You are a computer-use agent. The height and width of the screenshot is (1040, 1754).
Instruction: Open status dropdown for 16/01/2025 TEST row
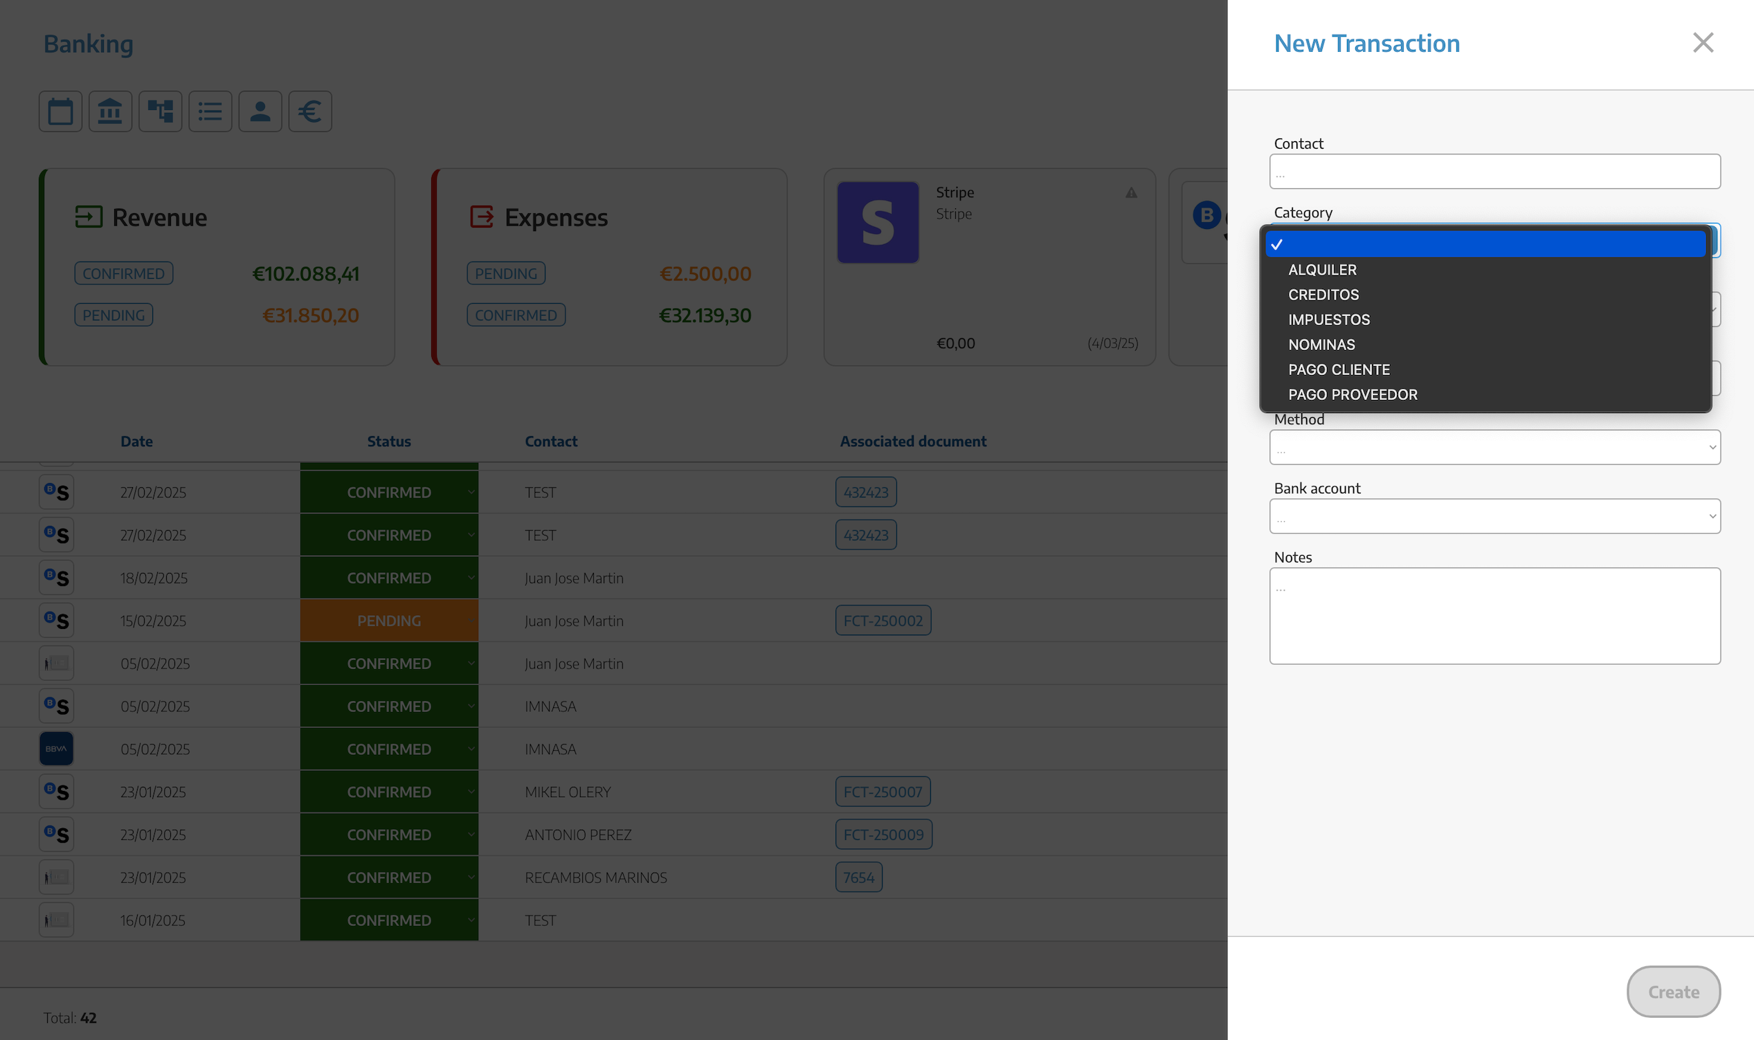(x=389, y=920)
